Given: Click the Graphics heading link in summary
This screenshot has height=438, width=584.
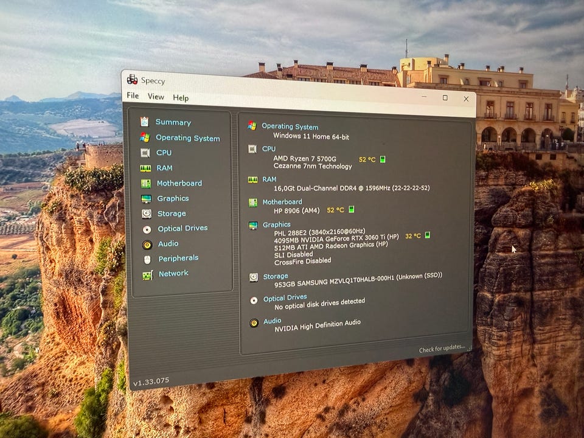Looking at the screenshot, I should tap(276, 224).
